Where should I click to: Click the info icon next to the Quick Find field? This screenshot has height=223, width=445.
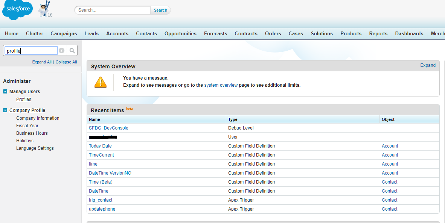pyautogui.click(x=61, y=50)
